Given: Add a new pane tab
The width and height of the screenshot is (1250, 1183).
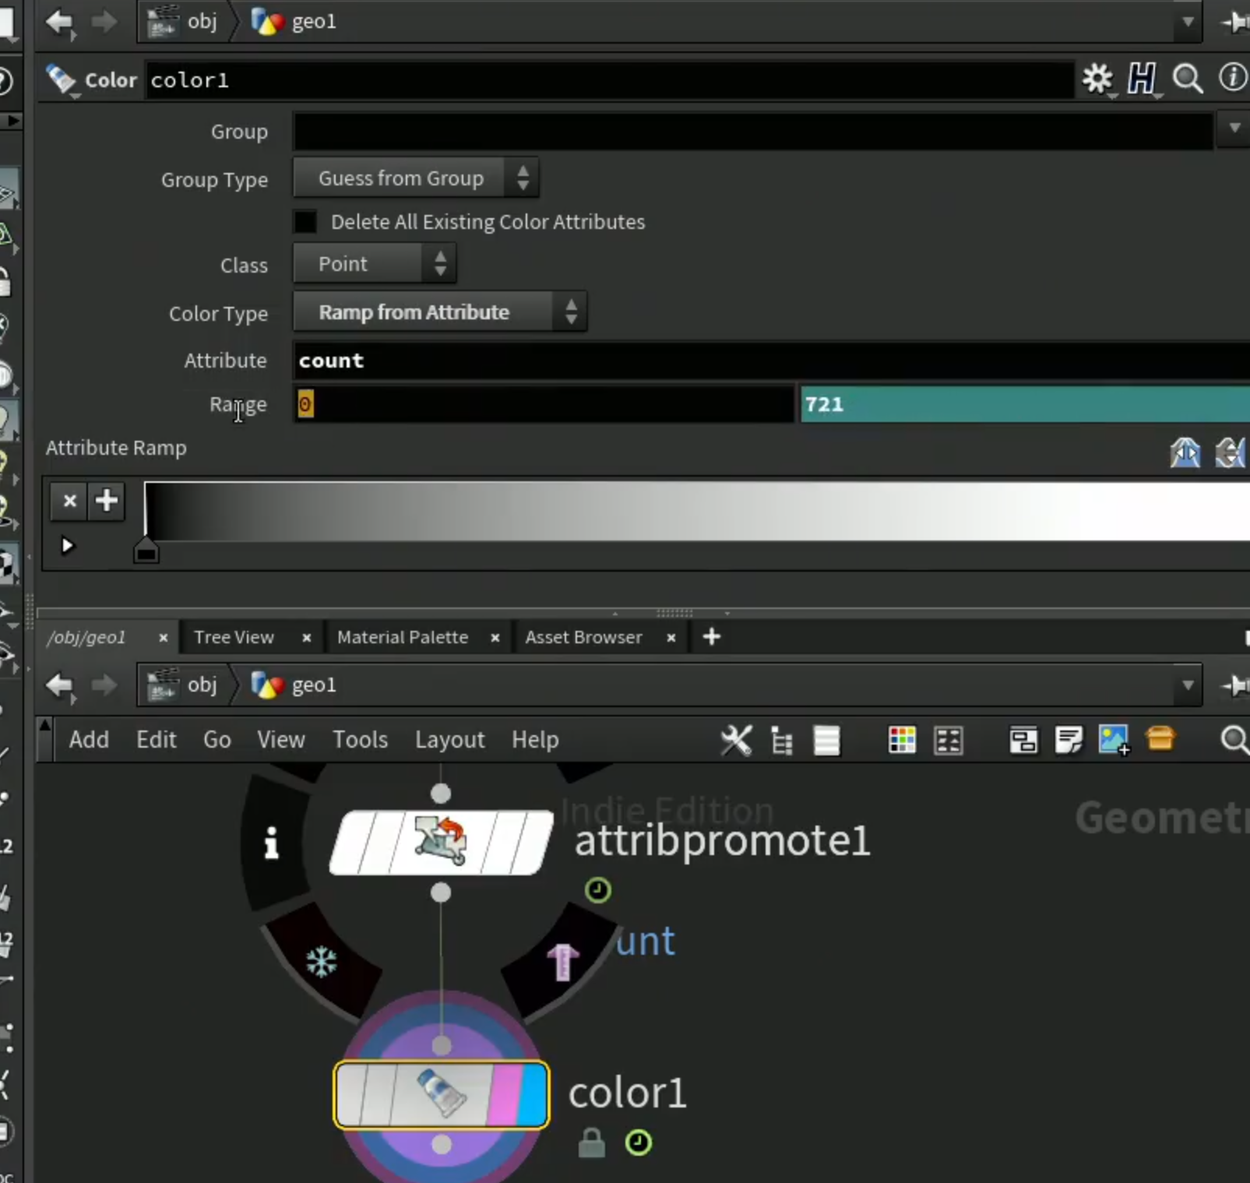Looking at the screenshot, I should [711, 637].
